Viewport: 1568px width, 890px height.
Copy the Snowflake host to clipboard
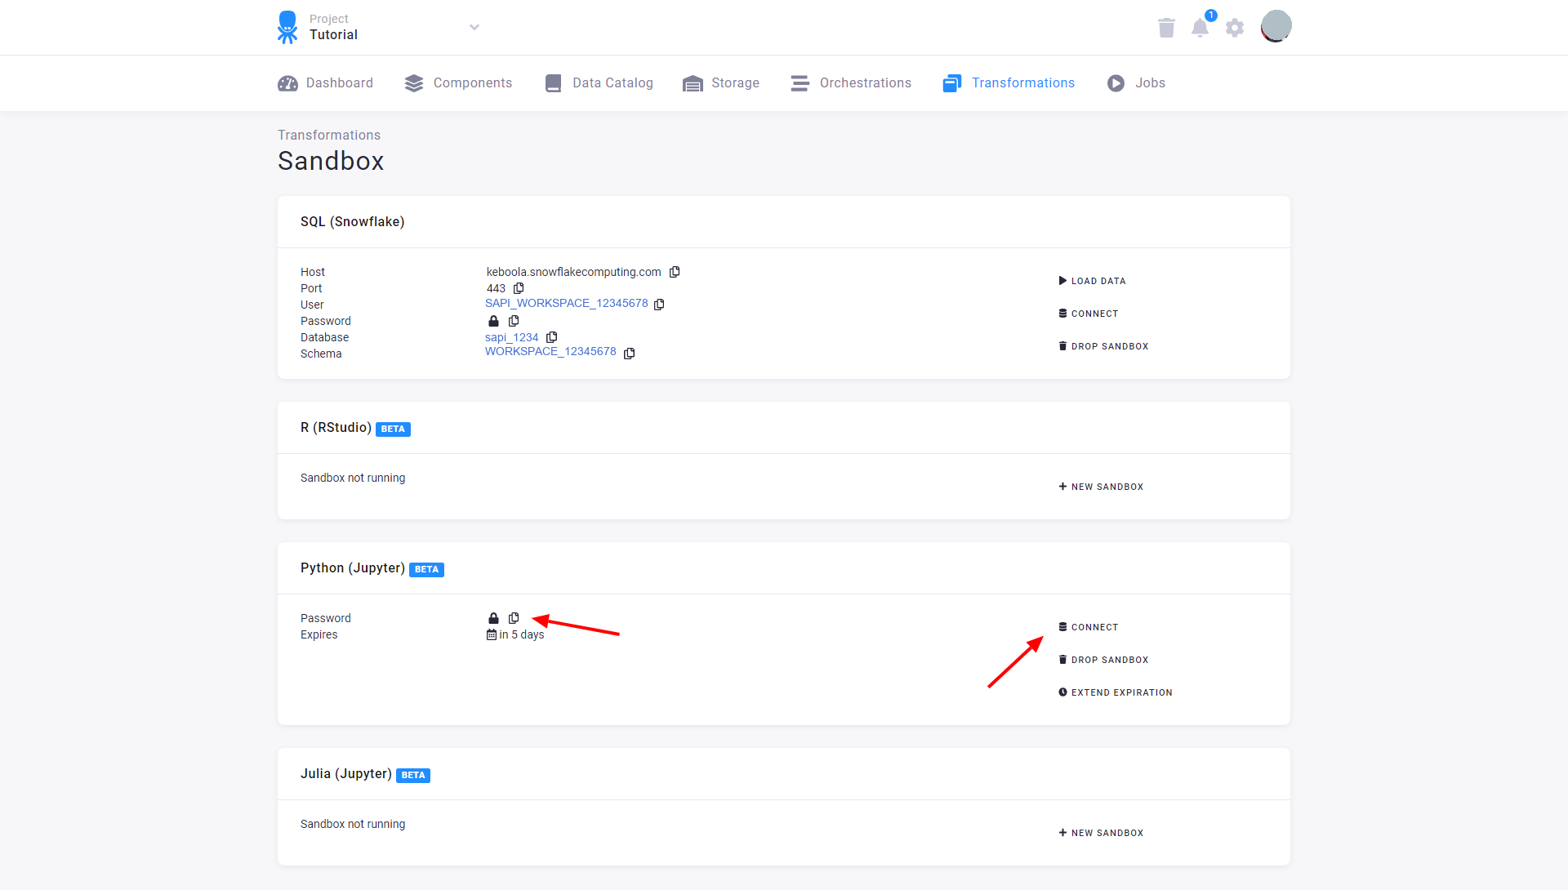[x=675, y=272]
